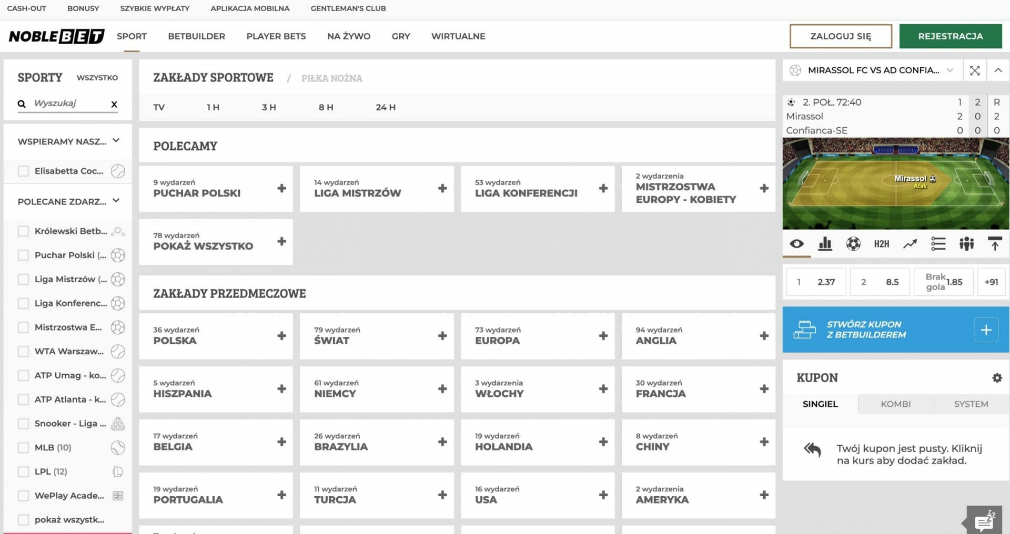Expand the Polska events card
The width and height of the screenshot is (1010, 534).
216,336
